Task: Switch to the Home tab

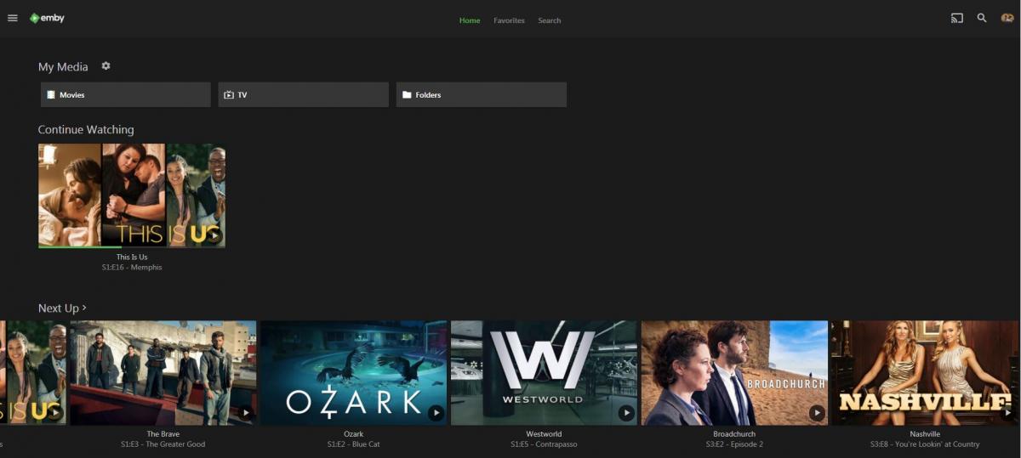Action: tap(470, 20)
